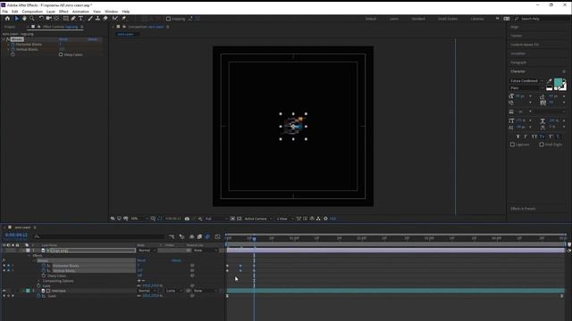Toggle stopwatch for Horizontal Blocks in timeline
The height and width of the screenshot is (321, 572).
coord(44,266)
